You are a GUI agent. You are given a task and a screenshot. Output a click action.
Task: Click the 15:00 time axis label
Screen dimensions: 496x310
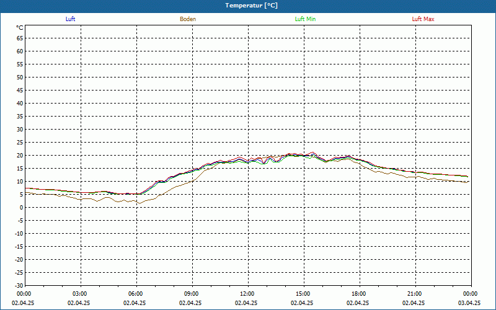point(303,294)
